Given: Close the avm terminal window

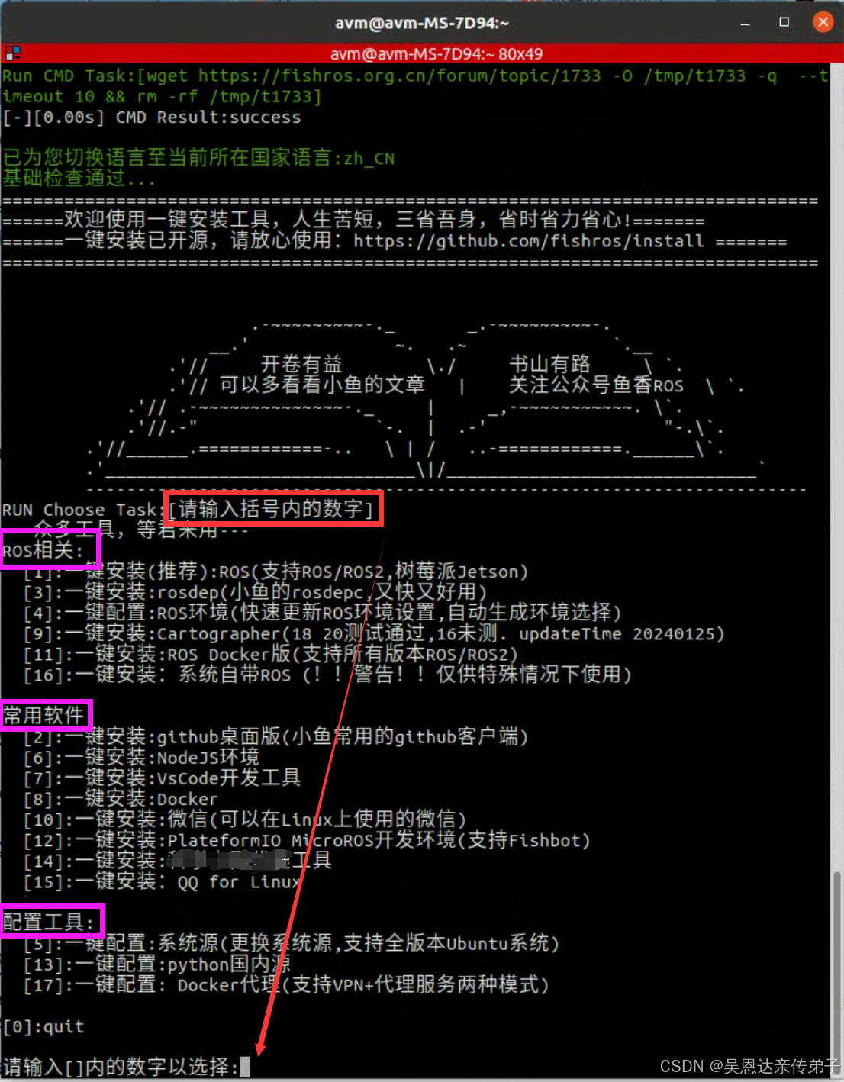Looking at the screenshot, I should 823,22.
